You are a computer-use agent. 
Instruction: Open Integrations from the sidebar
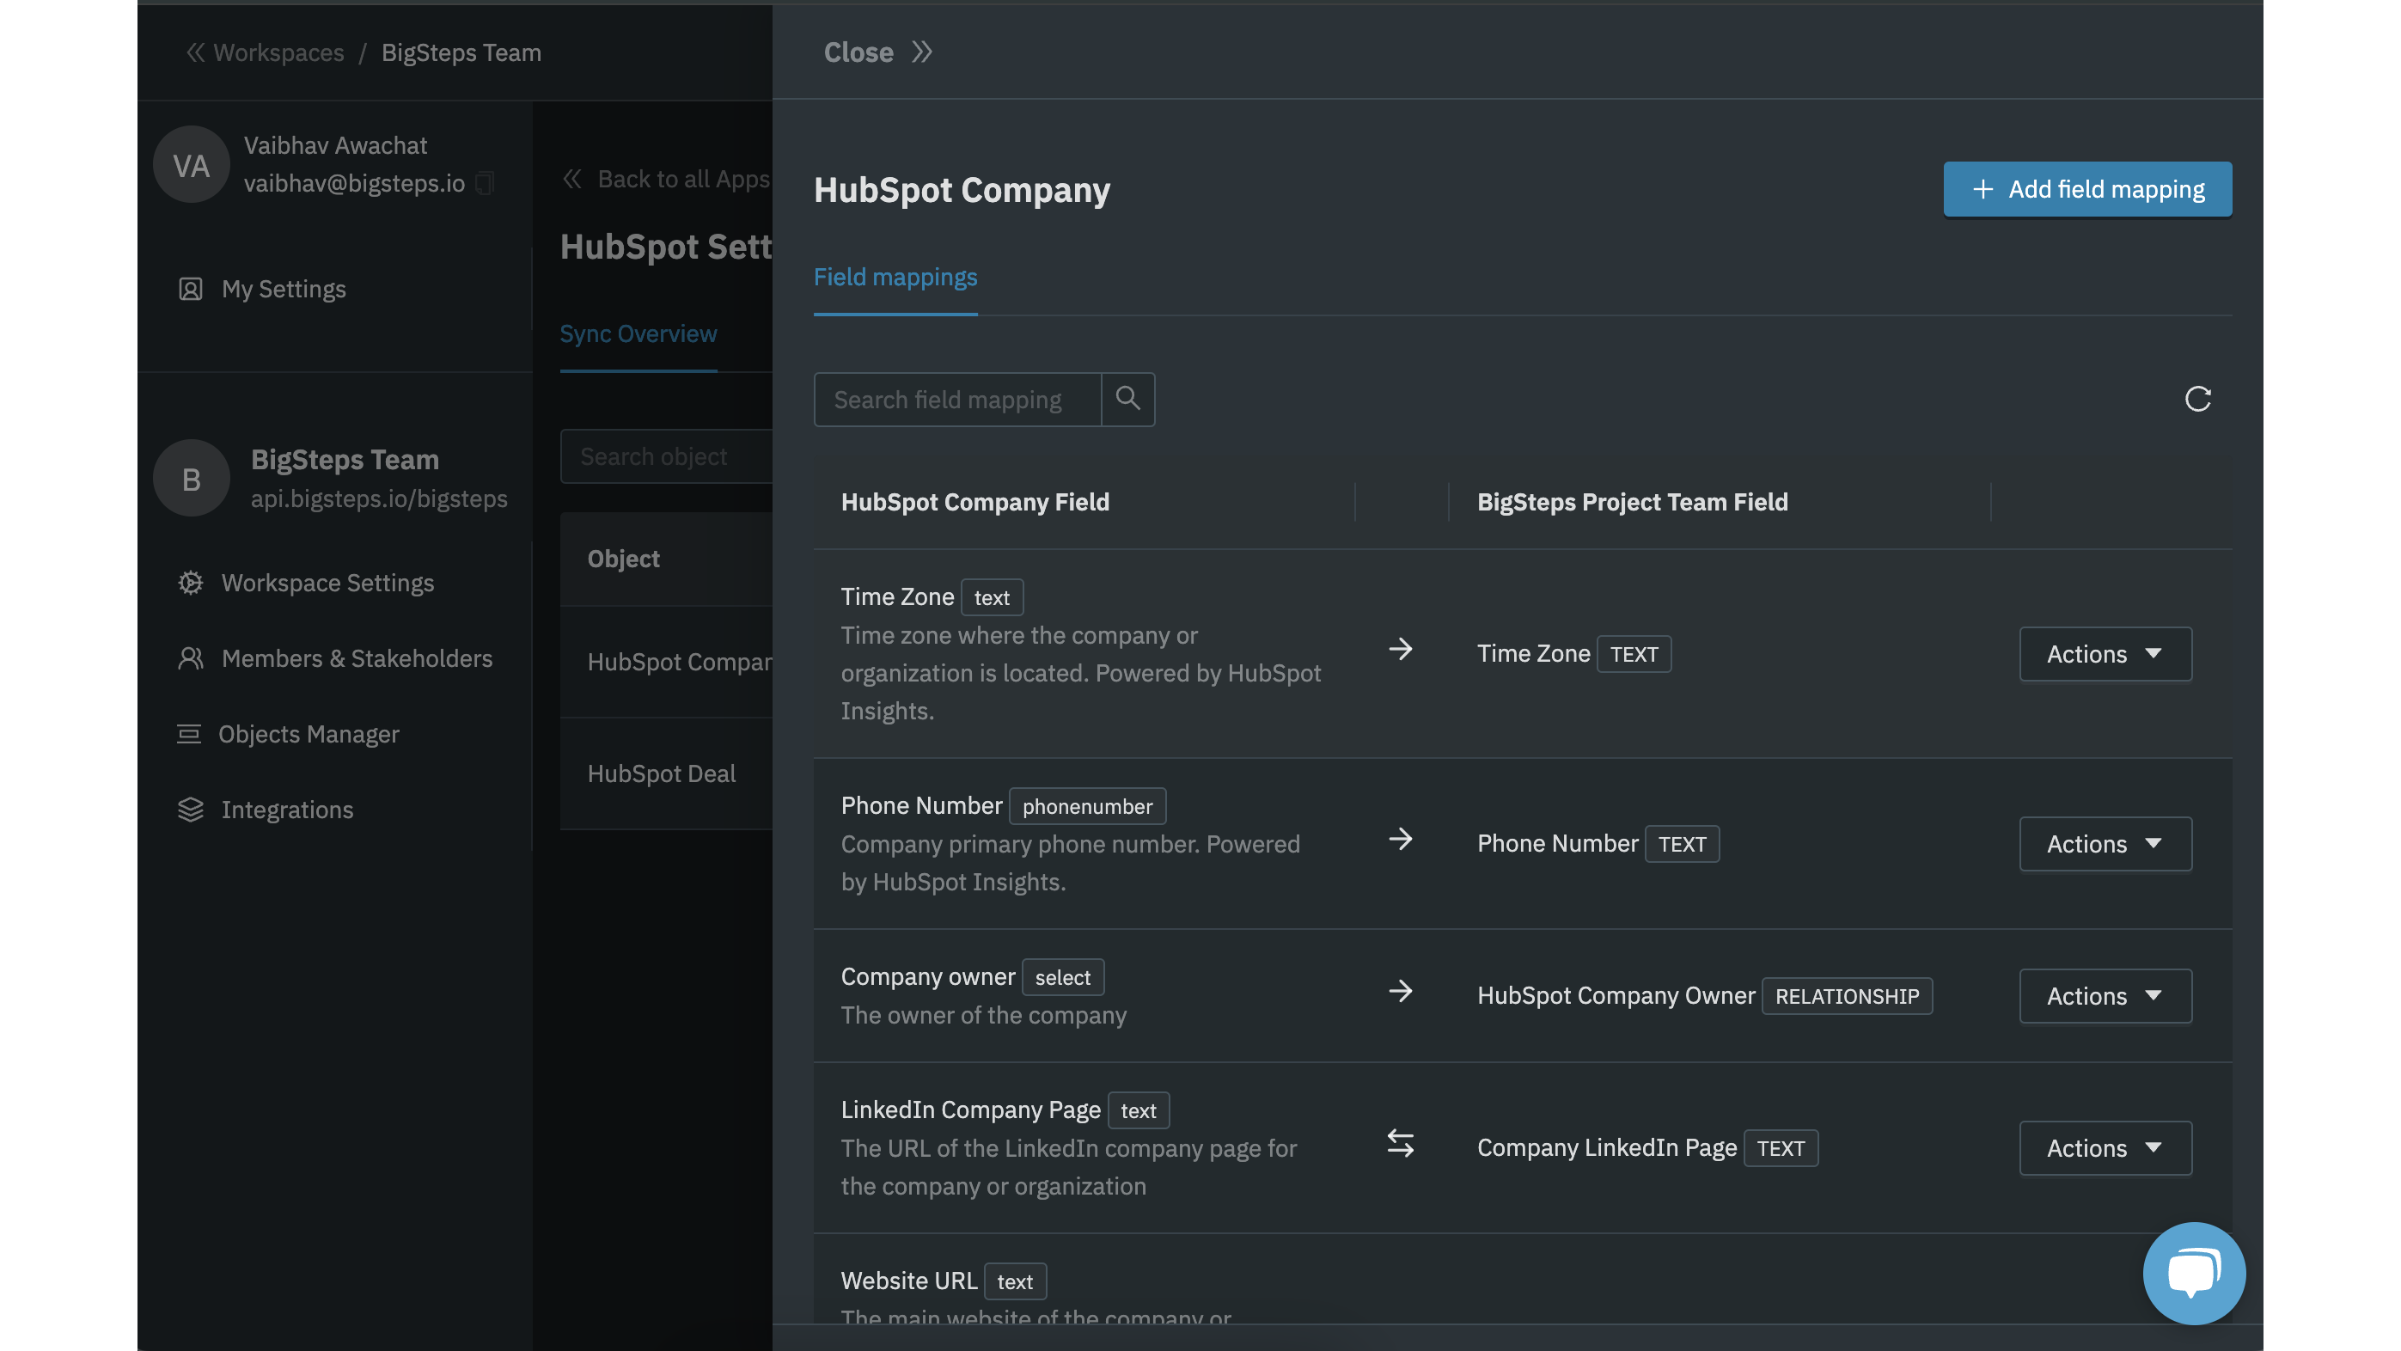pos(287,810)
